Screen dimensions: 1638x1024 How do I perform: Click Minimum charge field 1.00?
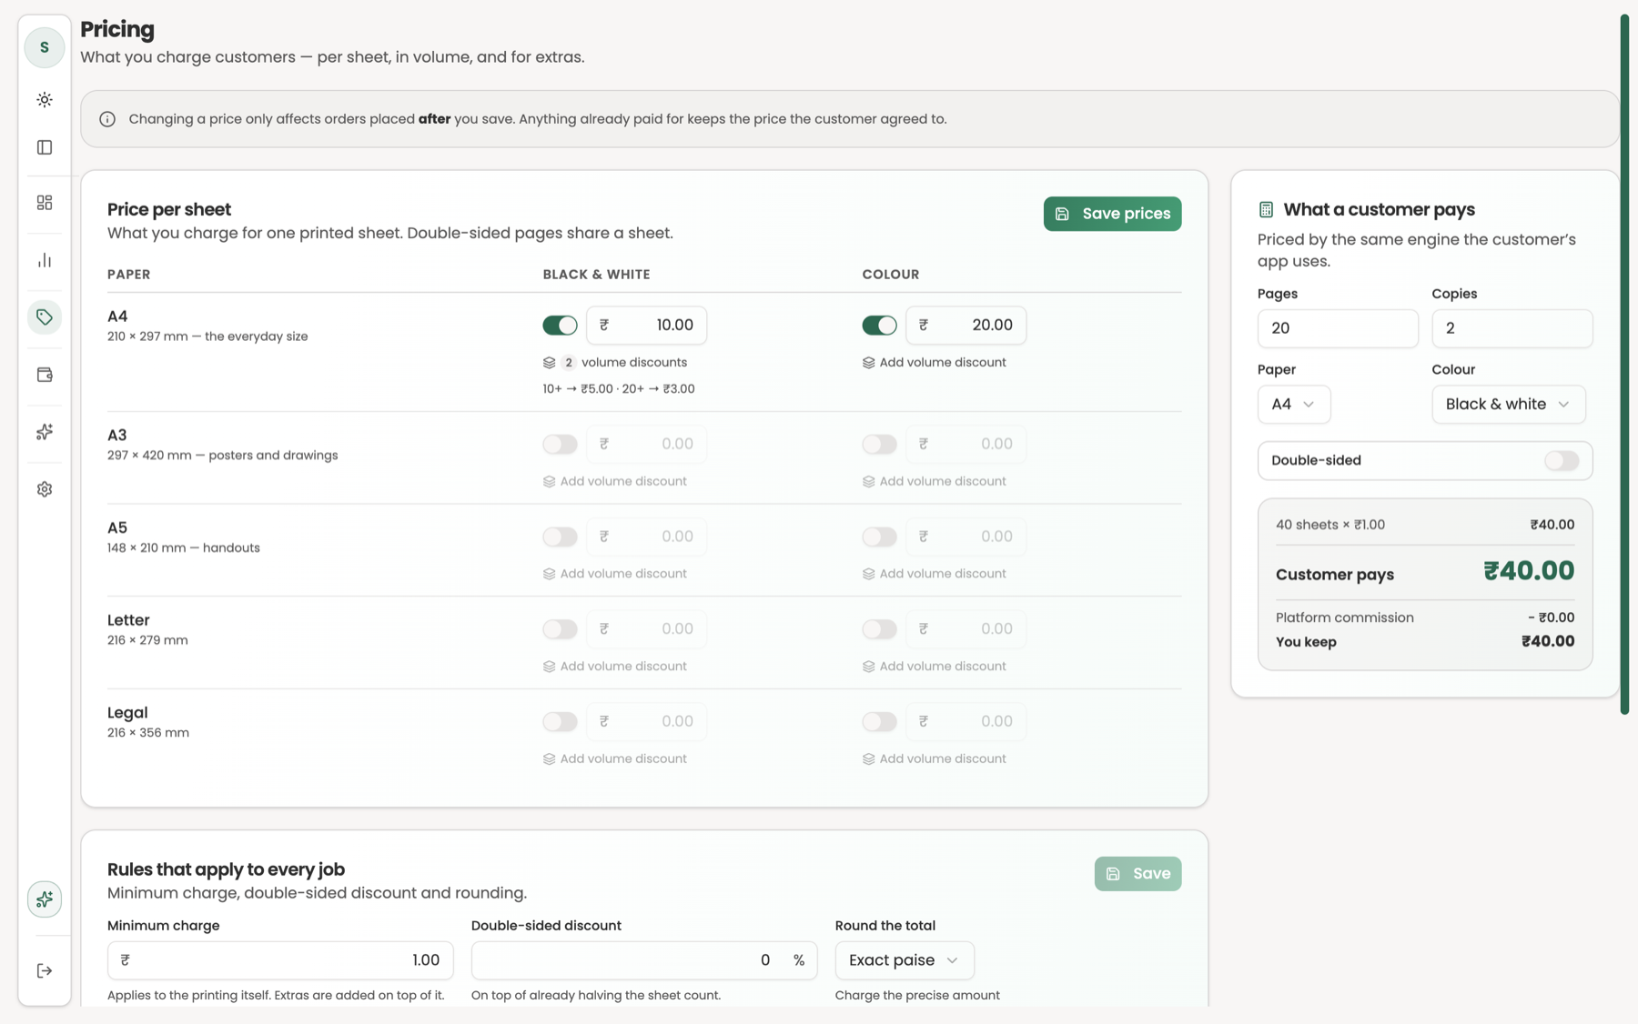(280, 960)
